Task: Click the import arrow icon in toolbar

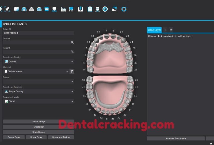Action: point(7,9)
